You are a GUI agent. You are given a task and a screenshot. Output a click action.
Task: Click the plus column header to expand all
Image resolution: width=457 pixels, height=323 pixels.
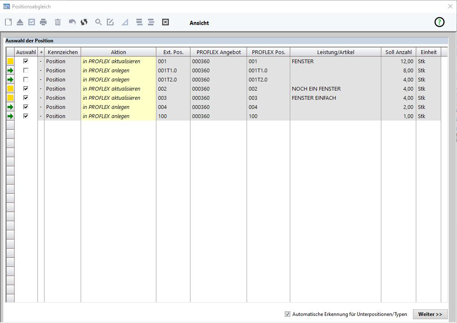pyautogui.click(x=41, y=52)
